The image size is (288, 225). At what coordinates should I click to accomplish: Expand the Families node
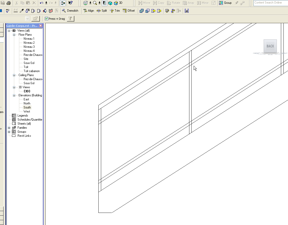[x=9, y=128]
